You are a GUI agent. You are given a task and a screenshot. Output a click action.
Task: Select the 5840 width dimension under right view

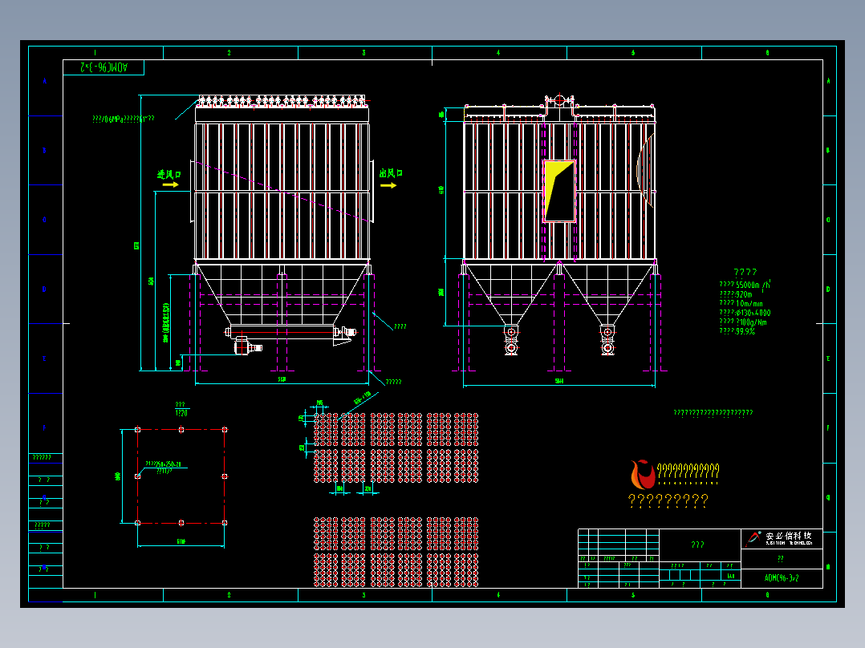coord(559,381)
